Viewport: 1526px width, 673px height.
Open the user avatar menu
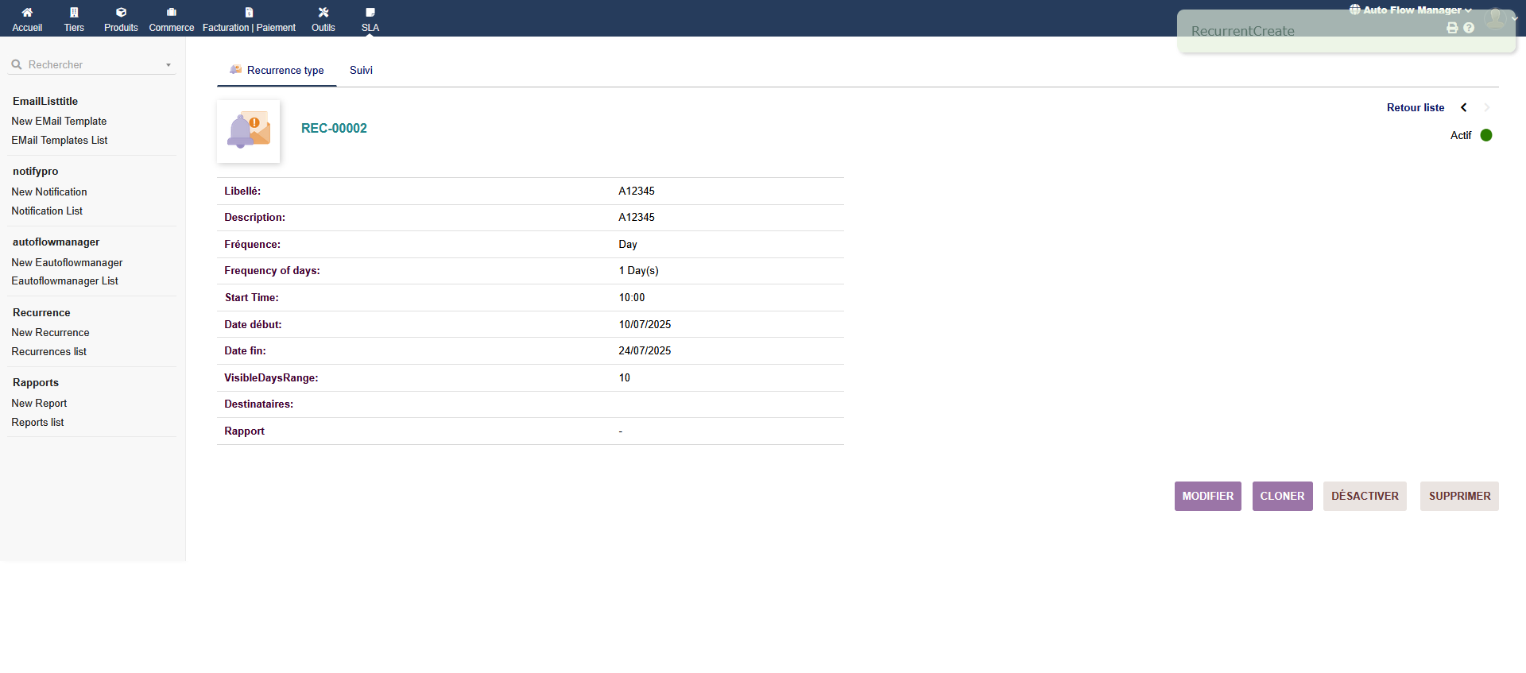point(1495,17)
